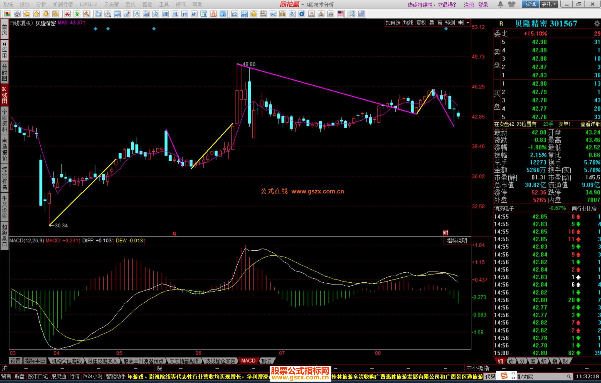Viewport: 601px width, 383px height.
Task: Click the notification bell icon in title bar
Action: (x=501, y=4)
